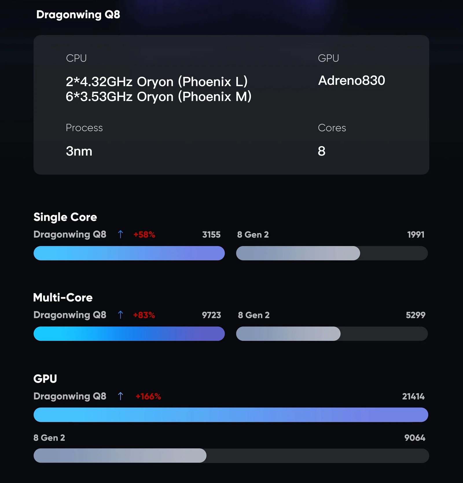Click the +58% single core gain
This screenshot has width=463, height=483.
144,234
